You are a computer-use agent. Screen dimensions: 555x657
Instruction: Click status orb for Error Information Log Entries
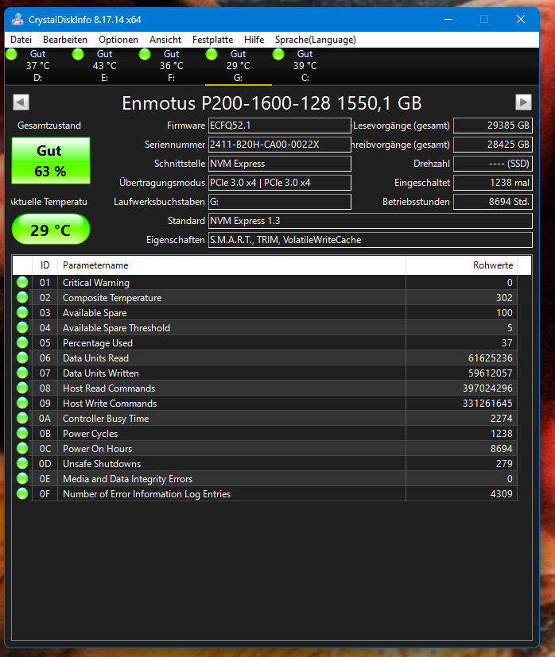22,493
